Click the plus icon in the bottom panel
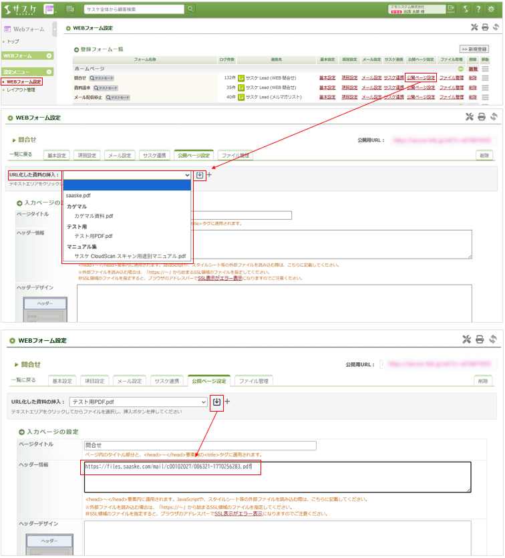505x558 pixels. pyautogui.click(x=228, y=402)
